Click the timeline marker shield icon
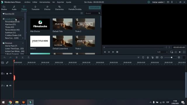Viewport: 187px width, 105px height. (143, 57)
